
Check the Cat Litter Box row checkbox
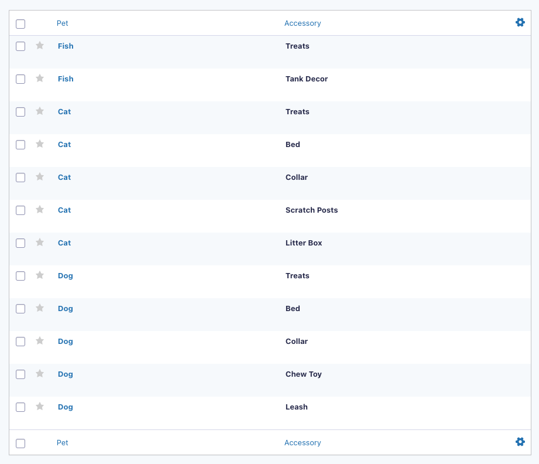click(x=20, y=243)
